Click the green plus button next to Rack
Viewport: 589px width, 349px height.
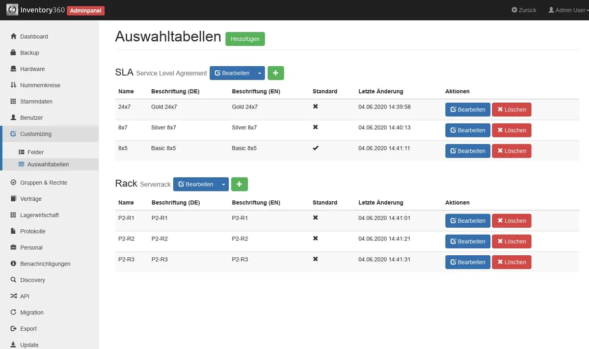coord(239,184)
